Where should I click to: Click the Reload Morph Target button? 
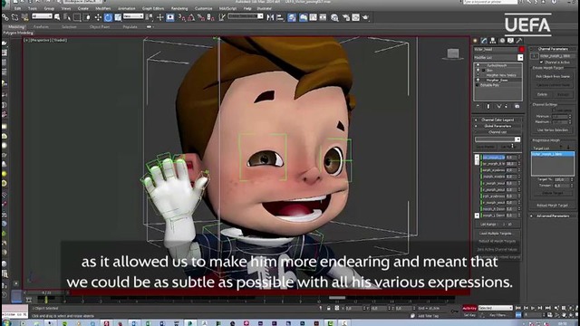click(x=552, y=206)
